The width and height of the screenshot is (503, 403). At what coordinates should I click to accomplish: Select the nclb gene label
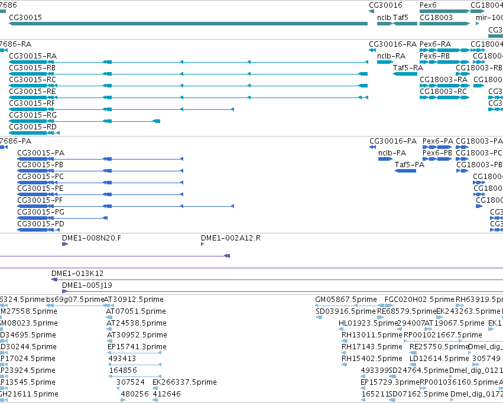pos(384,17)
